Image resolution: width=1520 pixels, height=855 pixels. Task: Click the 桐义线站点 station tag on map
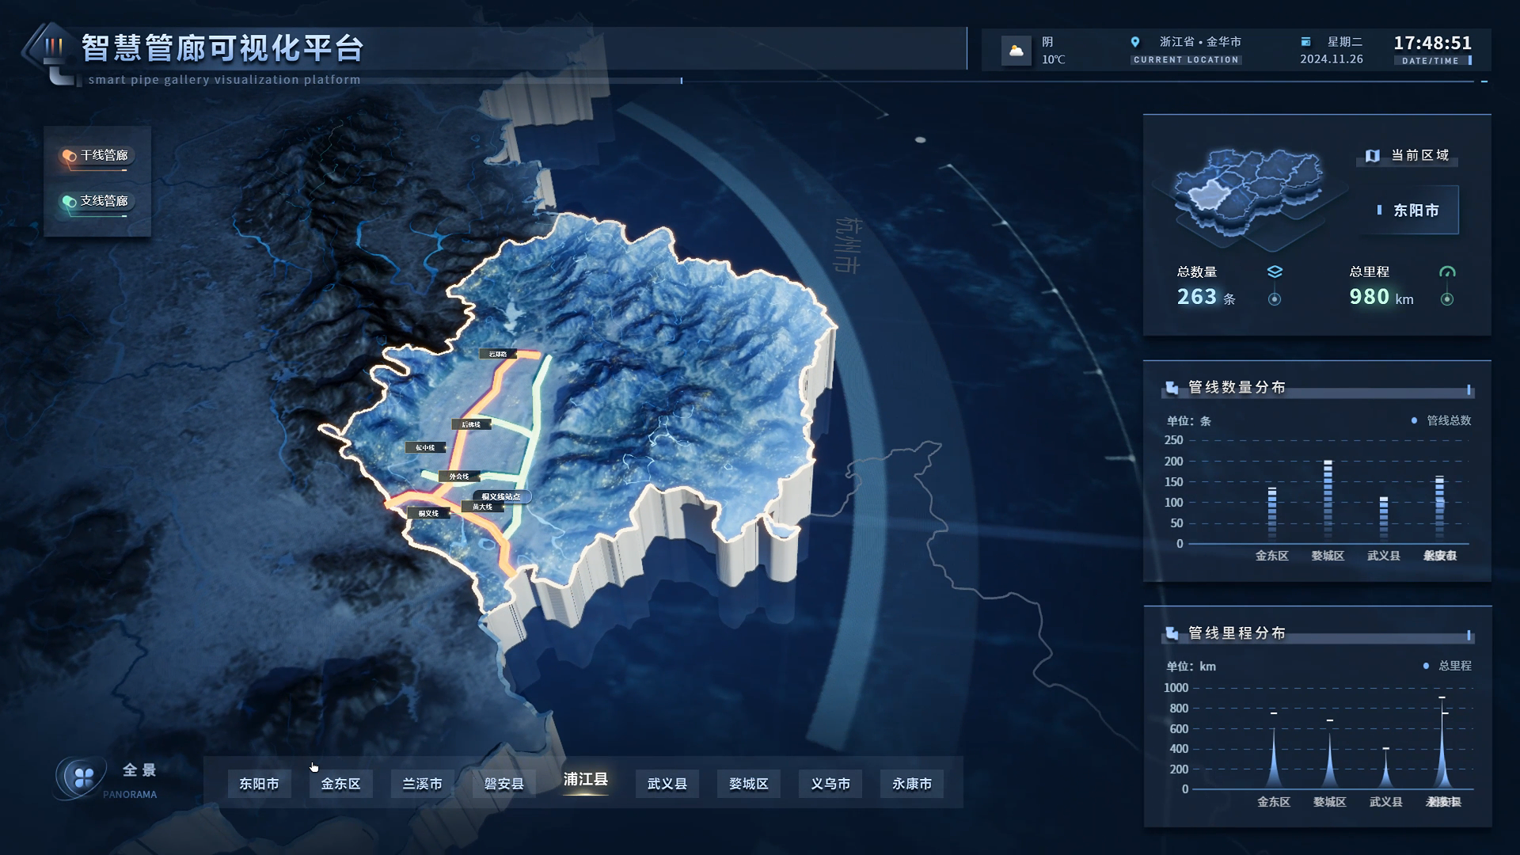coord(502,496)
